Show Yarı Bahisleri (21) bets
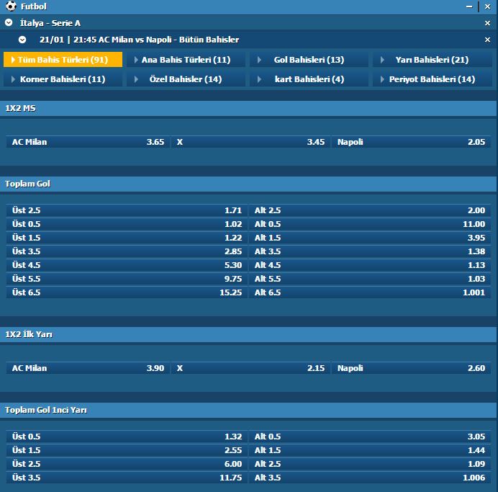This screenshot has height=492, width=498. click(432, 60)
